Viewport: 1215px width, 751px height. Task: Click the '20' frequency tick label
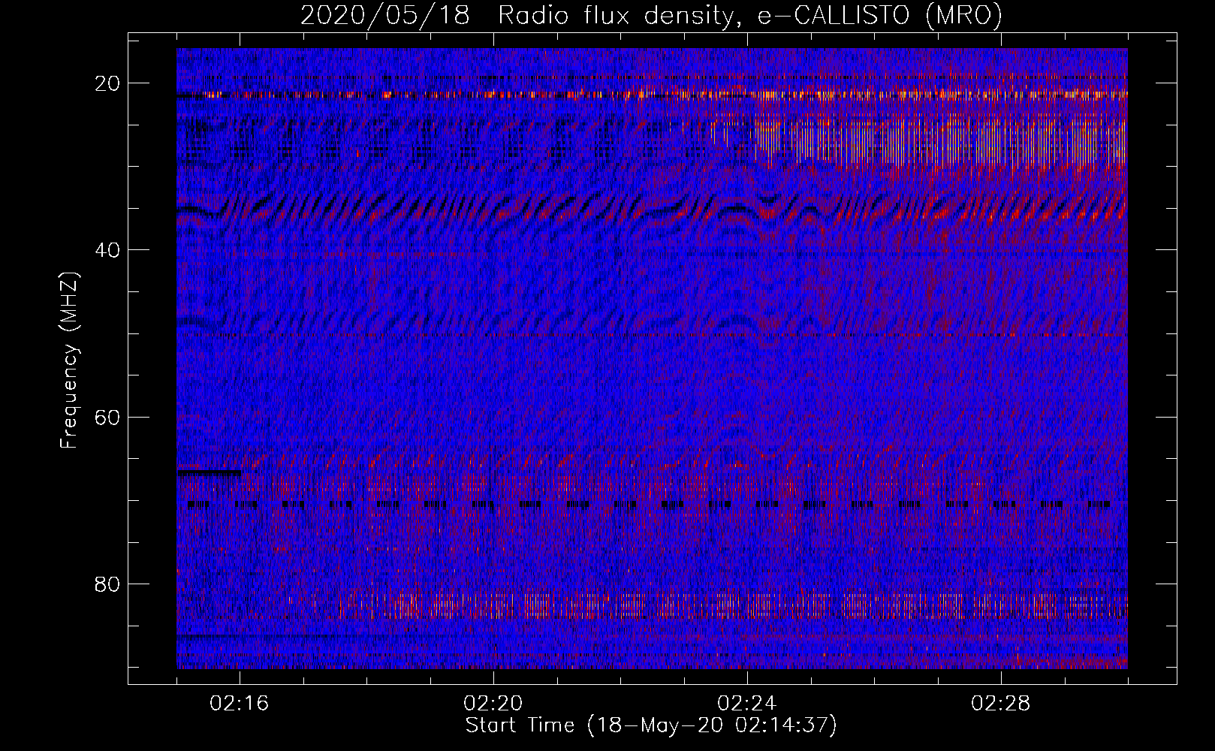point(108,83)
